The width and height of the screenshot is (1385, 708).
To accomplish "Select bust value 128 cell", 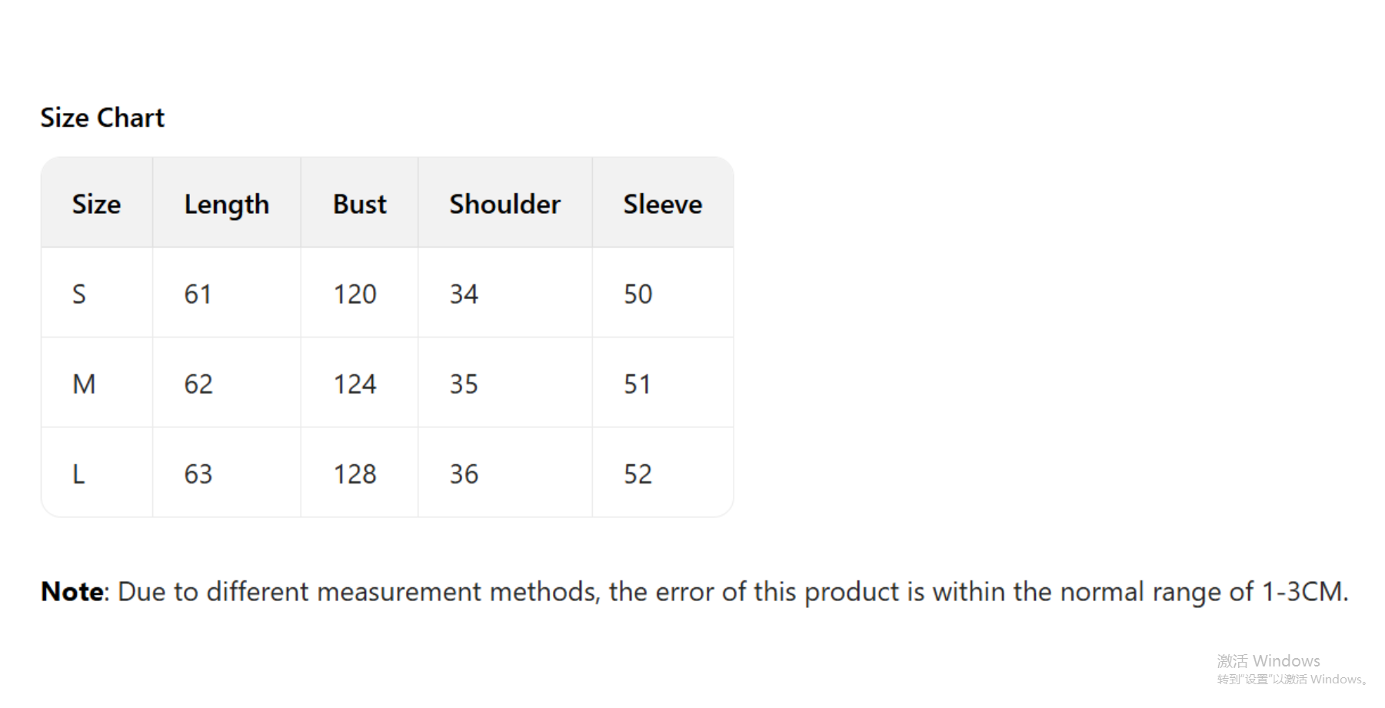I will tap(355, 474).
